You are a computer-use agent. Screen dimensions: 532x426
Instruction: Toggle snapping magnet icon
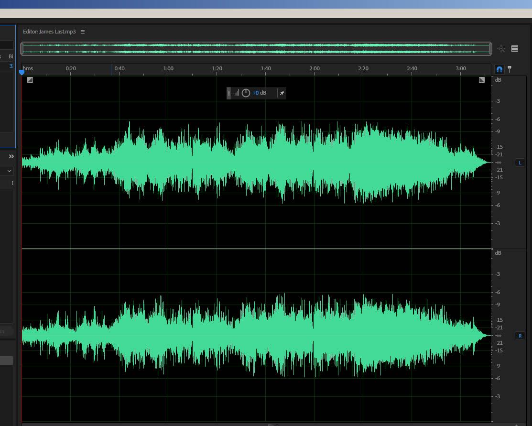coord(499,69)
